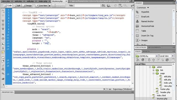The width and height of the screenshot is (177, 100).
Task: Click the Format Source Code icon
Action: point(3,73)
